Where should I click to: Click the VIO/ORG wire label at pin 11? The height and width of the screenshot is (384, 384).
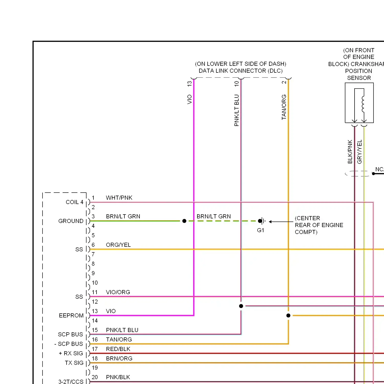pyautogui.click(x=118, y=292)
